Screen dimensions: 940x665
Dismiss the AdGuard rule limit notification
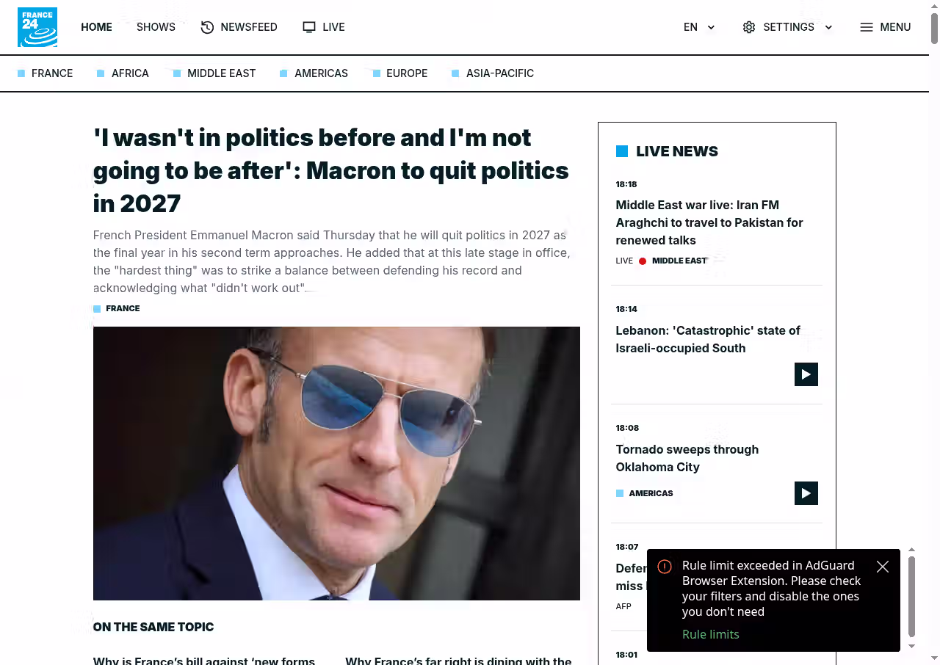click(883, 567)
